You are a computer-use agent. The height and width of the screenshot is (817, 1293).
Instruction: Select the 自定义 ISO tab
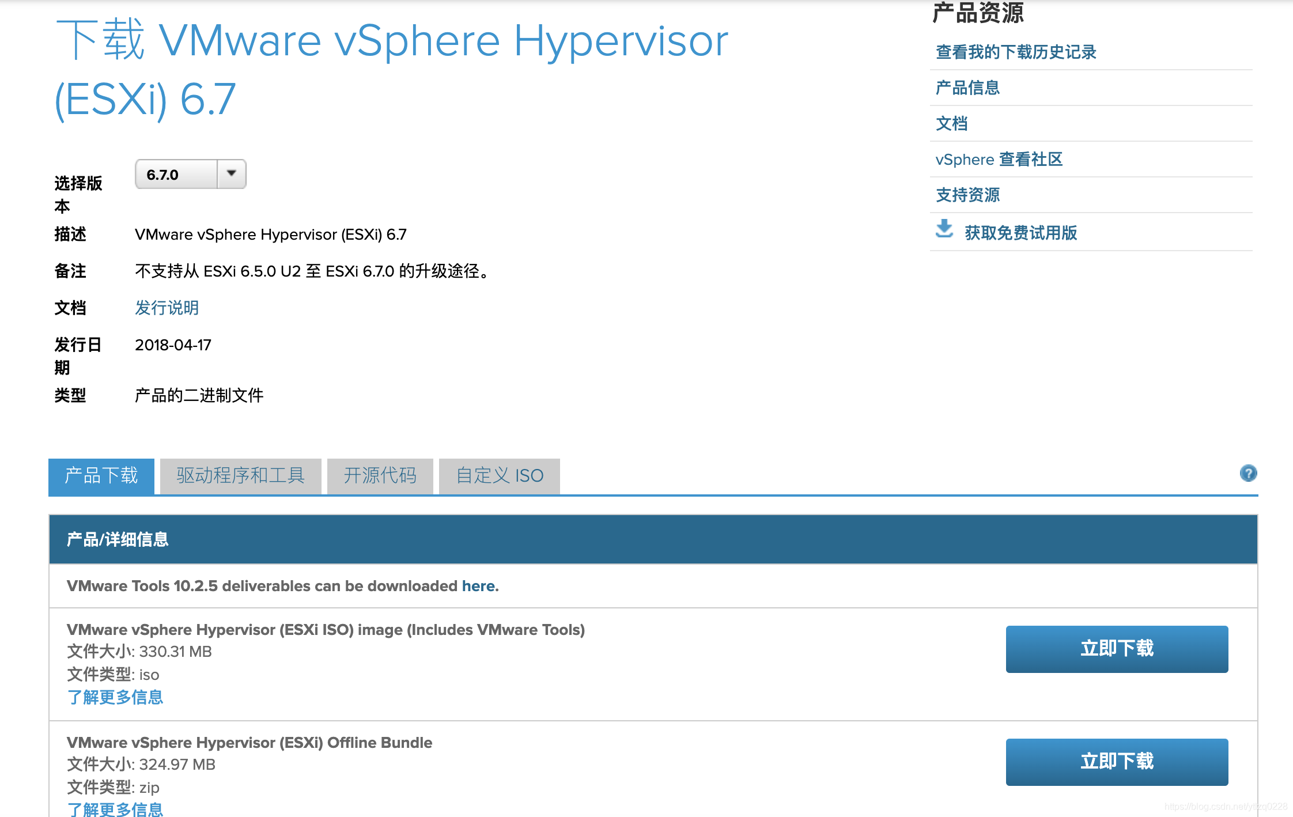coord(499,475)
